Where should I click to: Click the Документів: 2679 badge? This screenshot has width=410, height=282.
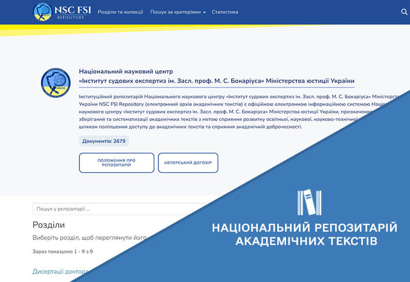[104, 141]
